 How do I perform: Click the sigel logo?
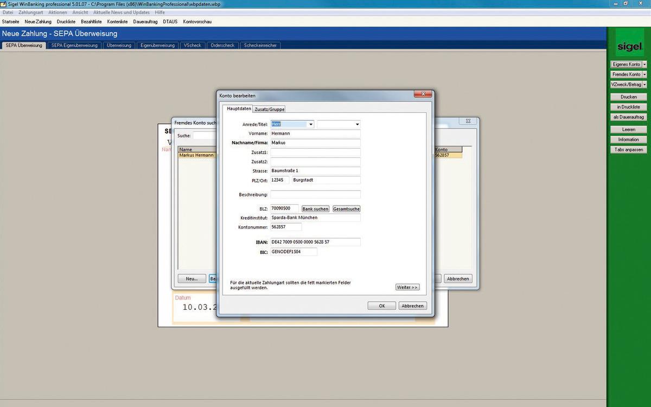(629, 47)
